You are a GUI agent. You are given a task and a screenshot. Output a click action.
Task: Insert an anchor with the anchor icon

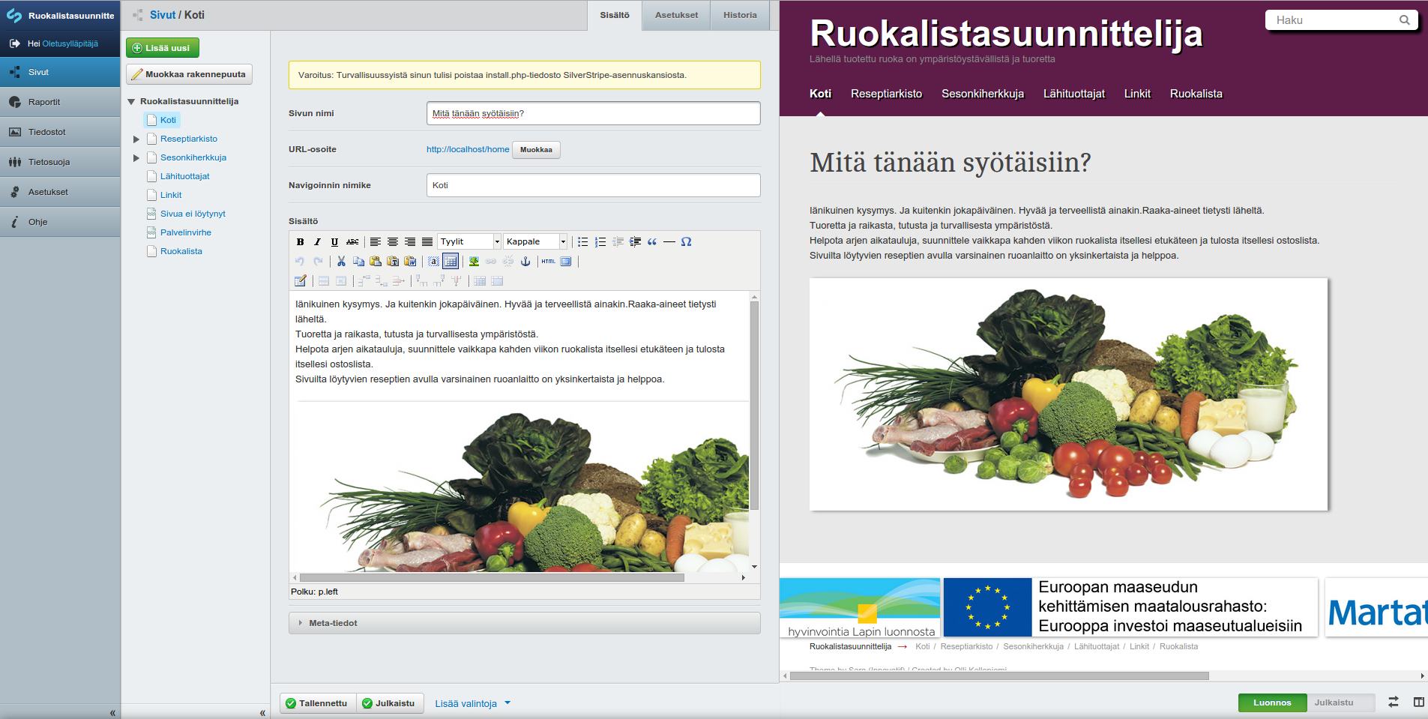[525, 261]
